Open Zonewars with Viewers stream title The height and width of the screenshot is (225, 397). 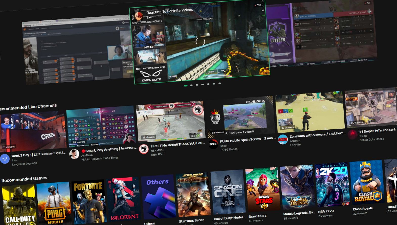317,135
